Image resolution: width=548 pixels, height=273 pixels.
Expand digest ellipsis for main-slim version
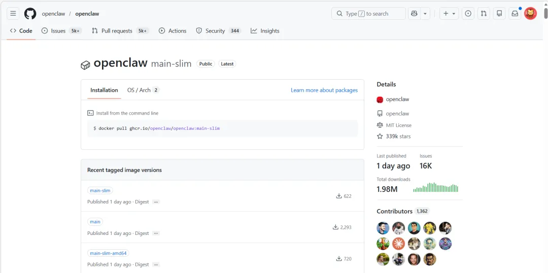(156, 202)
